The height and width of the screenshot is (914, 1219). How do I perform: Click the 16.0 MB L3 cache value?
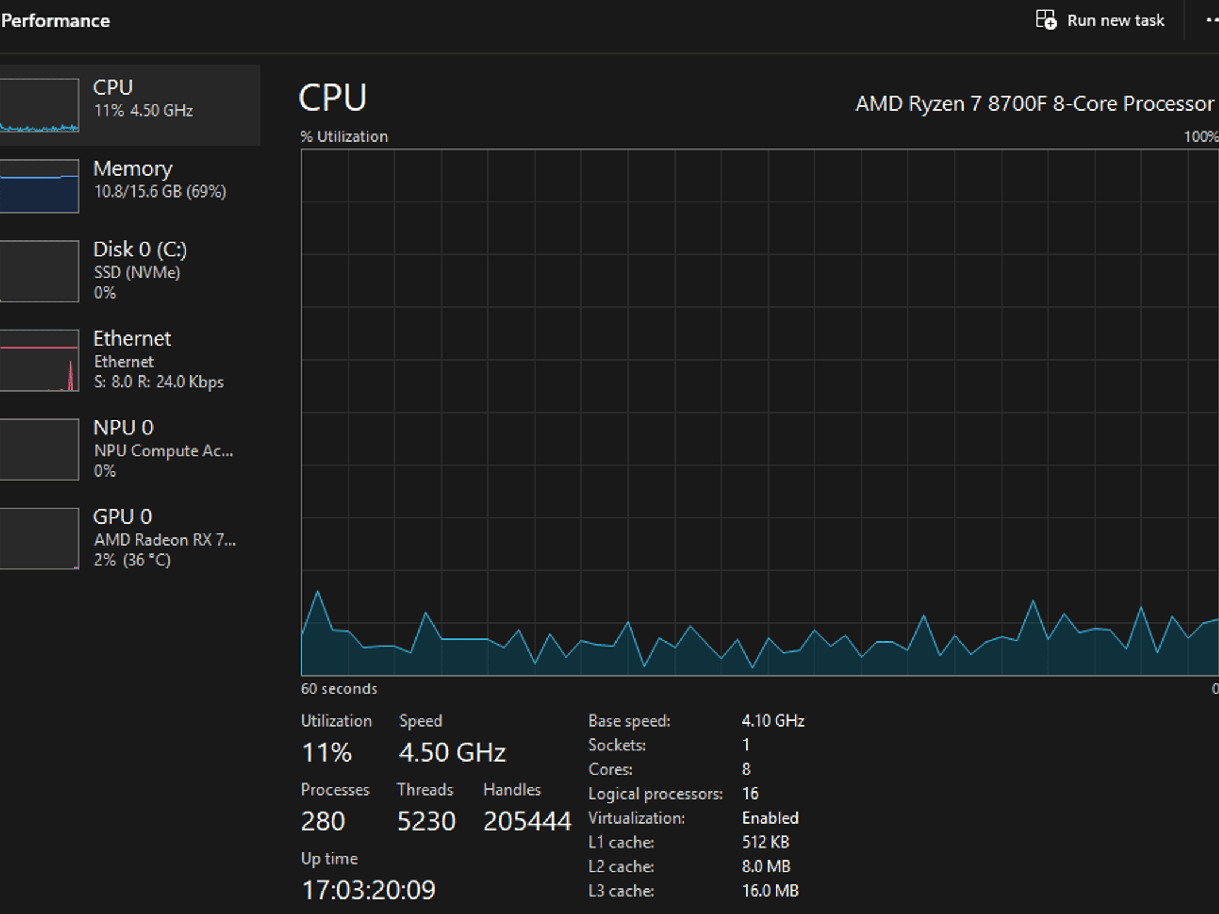(x=770, y=891)
